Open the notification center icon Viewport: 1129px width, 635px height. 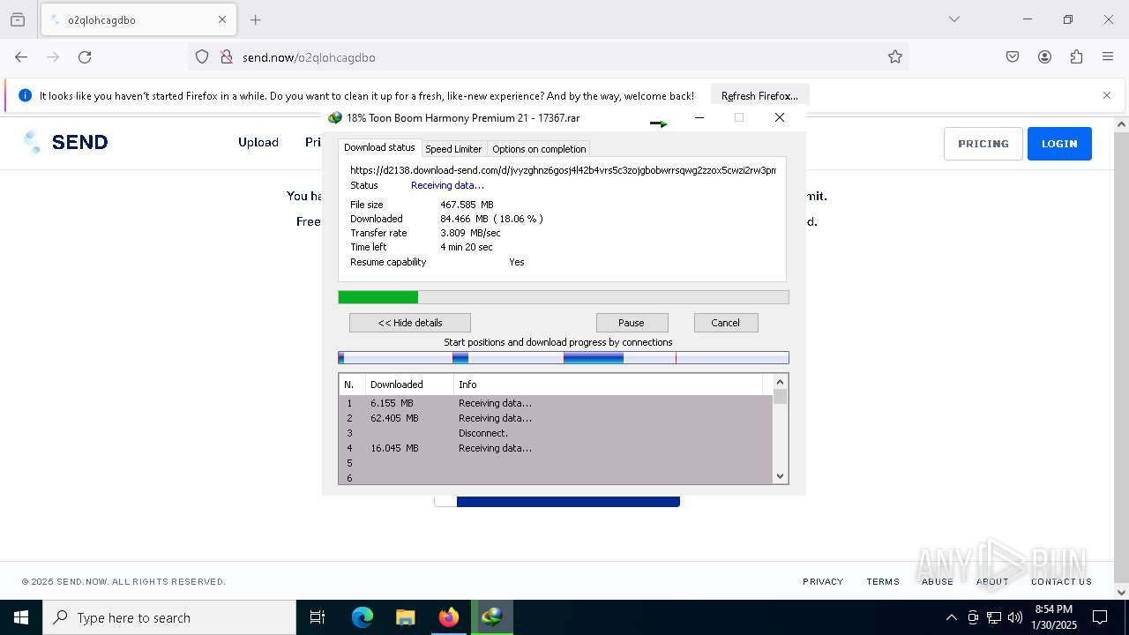[x=1100, y=617]
